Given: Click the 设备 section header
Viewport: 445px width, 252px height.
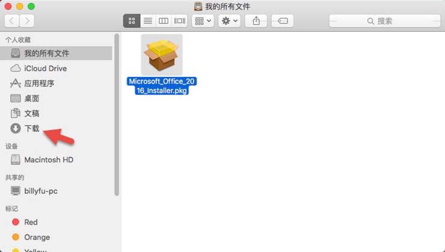Looking at the screenshot, I should tap(11, 146).
